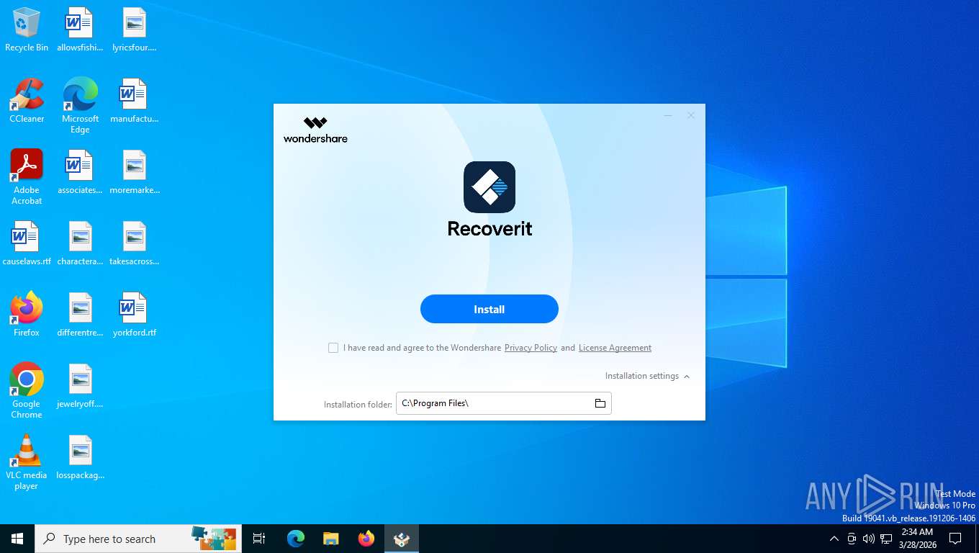This screenshot has width=979, height=553.
Task: Select the takesacross... image file on desktop
Action: pyautogui.click(x=134, y=243)
